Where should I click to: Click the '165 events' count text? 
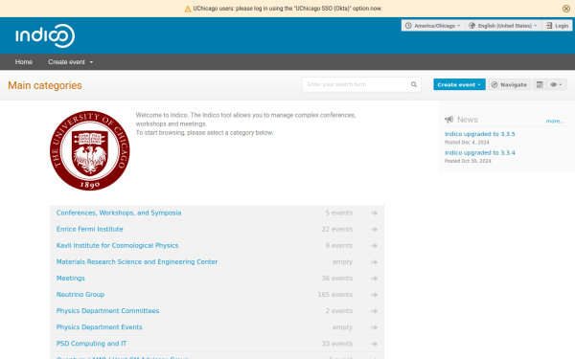click(334, 294)
